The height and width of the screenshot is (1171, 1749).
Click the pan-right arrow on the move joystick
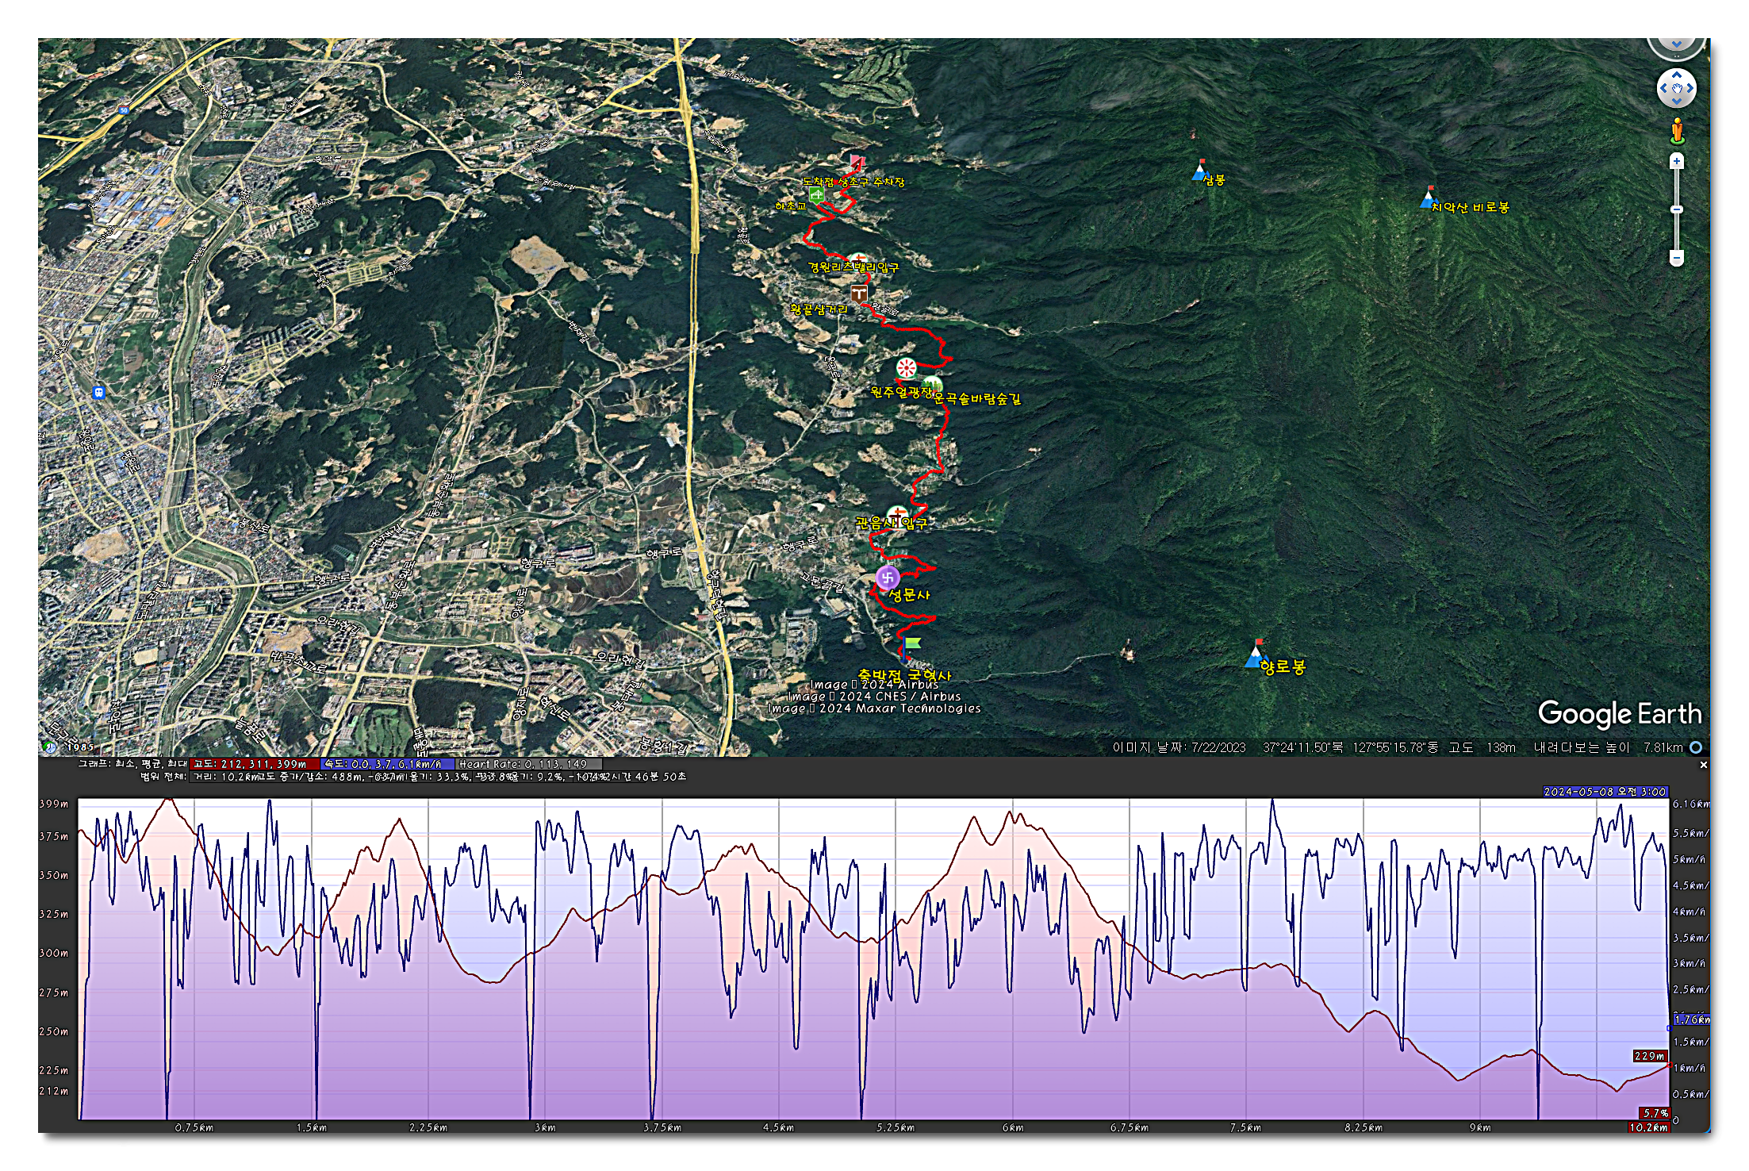[x=1690, y=89]
